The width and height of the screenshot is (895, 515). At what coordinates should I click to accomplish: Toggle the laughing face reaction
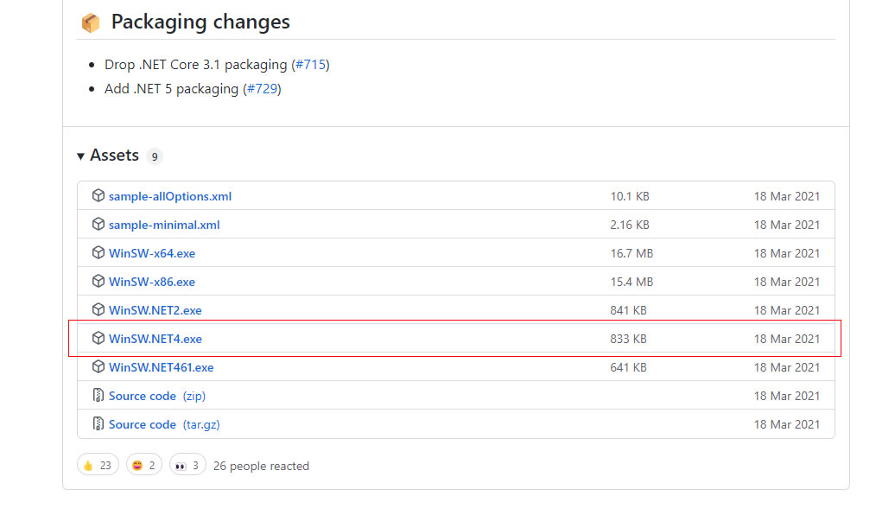pos(143,466)
